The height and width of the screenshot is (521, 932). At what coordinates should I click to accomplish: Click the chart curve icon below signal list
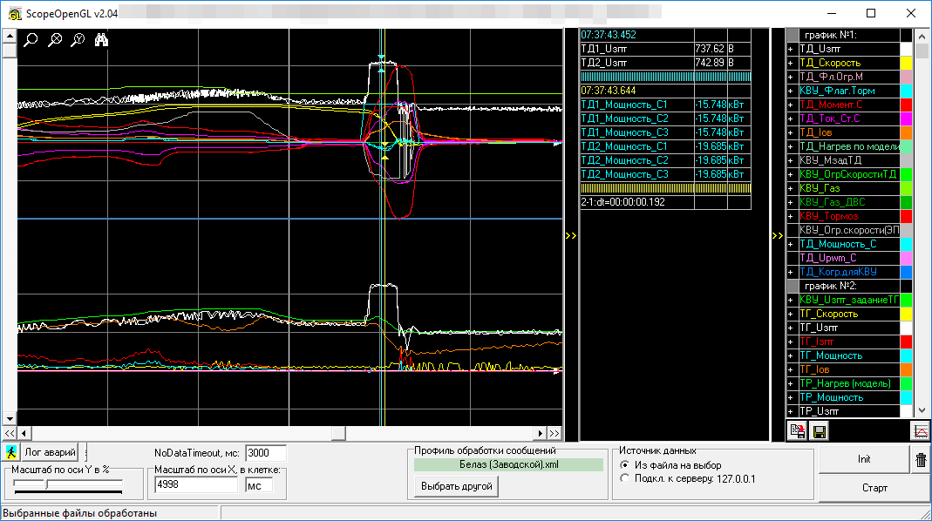pyautogui.click(x=921, y=431)
